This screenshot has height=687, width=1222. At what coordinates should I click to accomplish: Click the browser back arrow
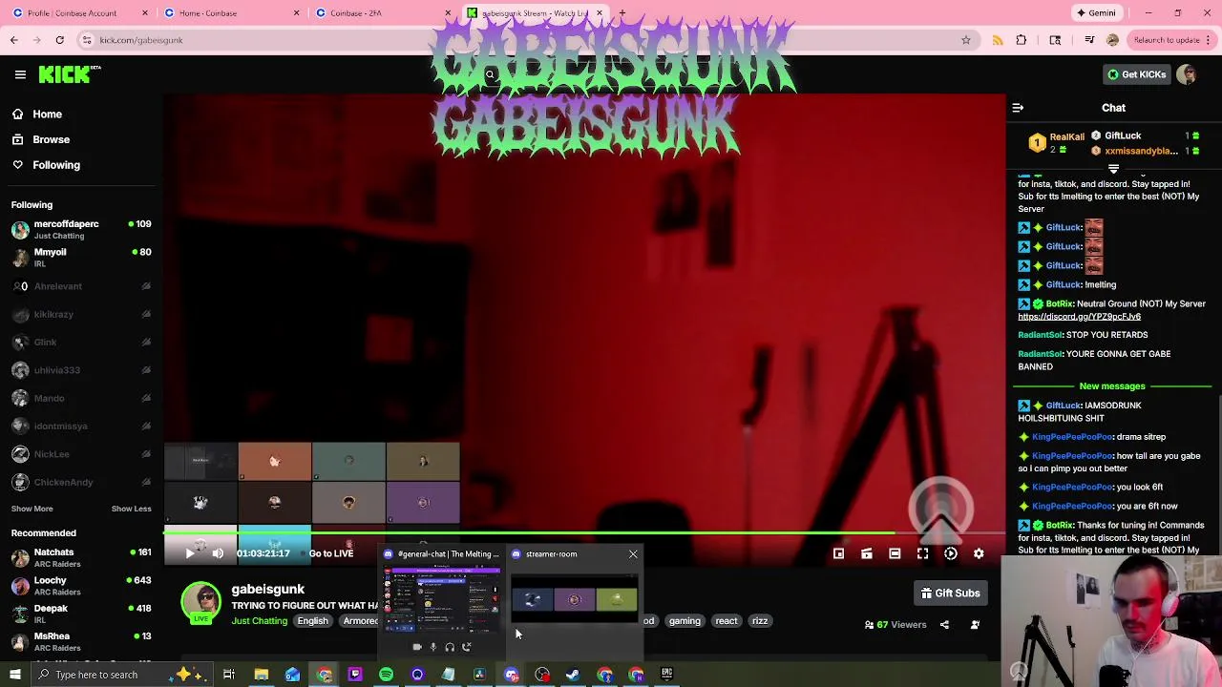pyautogui.click(x=14, y=40)
